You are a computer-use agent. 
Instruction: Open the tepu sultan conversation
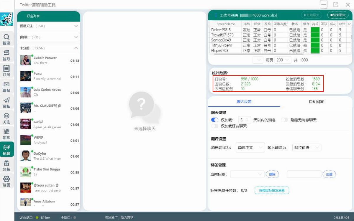pyautogui.click(x=49, y=188)
